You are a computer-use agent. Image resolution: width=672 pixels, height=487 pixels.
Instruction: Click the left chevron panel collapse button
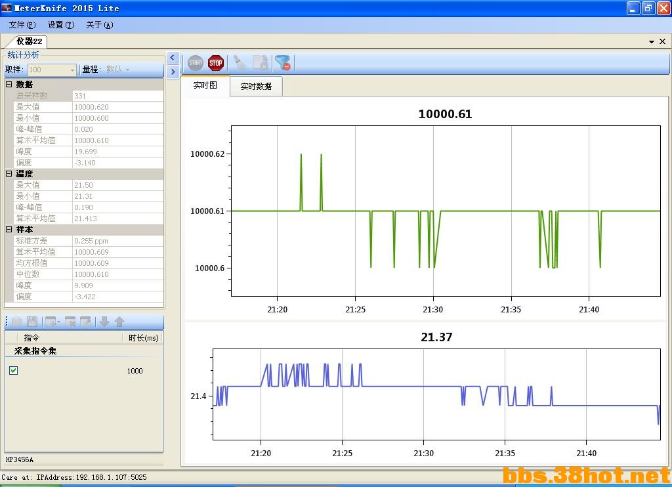173,57
